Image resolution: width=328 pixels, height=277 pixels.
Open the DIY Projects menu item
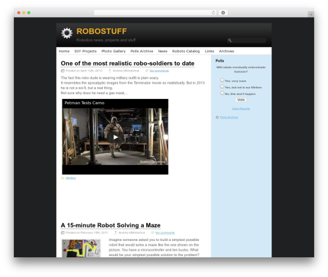tap(85, 51)
